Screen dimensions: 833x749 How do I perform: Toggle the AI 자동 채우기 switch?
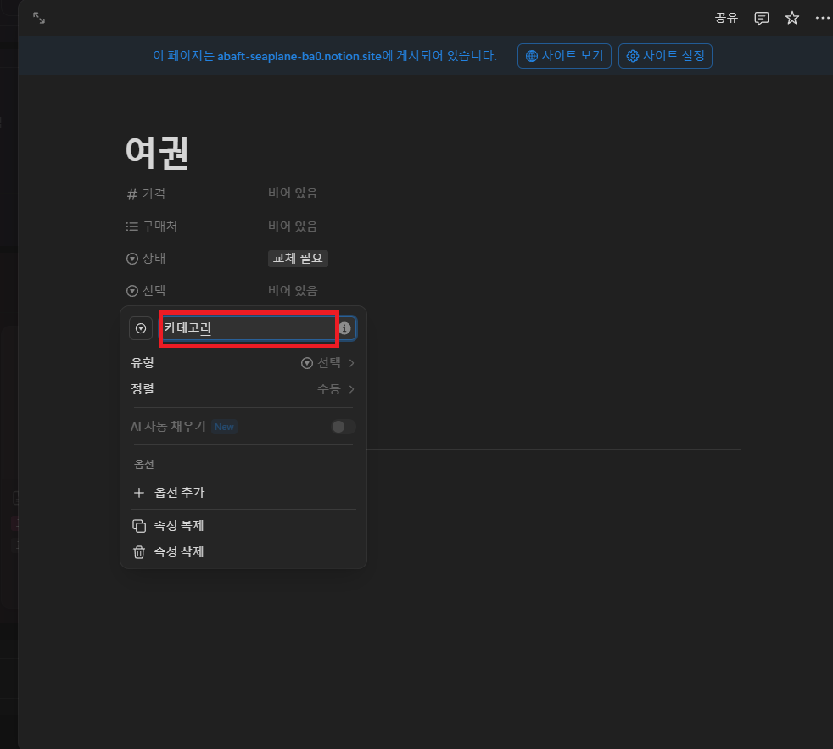(x=344, y=427)
